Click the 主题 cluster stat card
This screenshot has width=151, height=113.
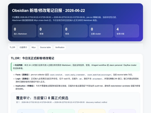(x=101, y=31)
